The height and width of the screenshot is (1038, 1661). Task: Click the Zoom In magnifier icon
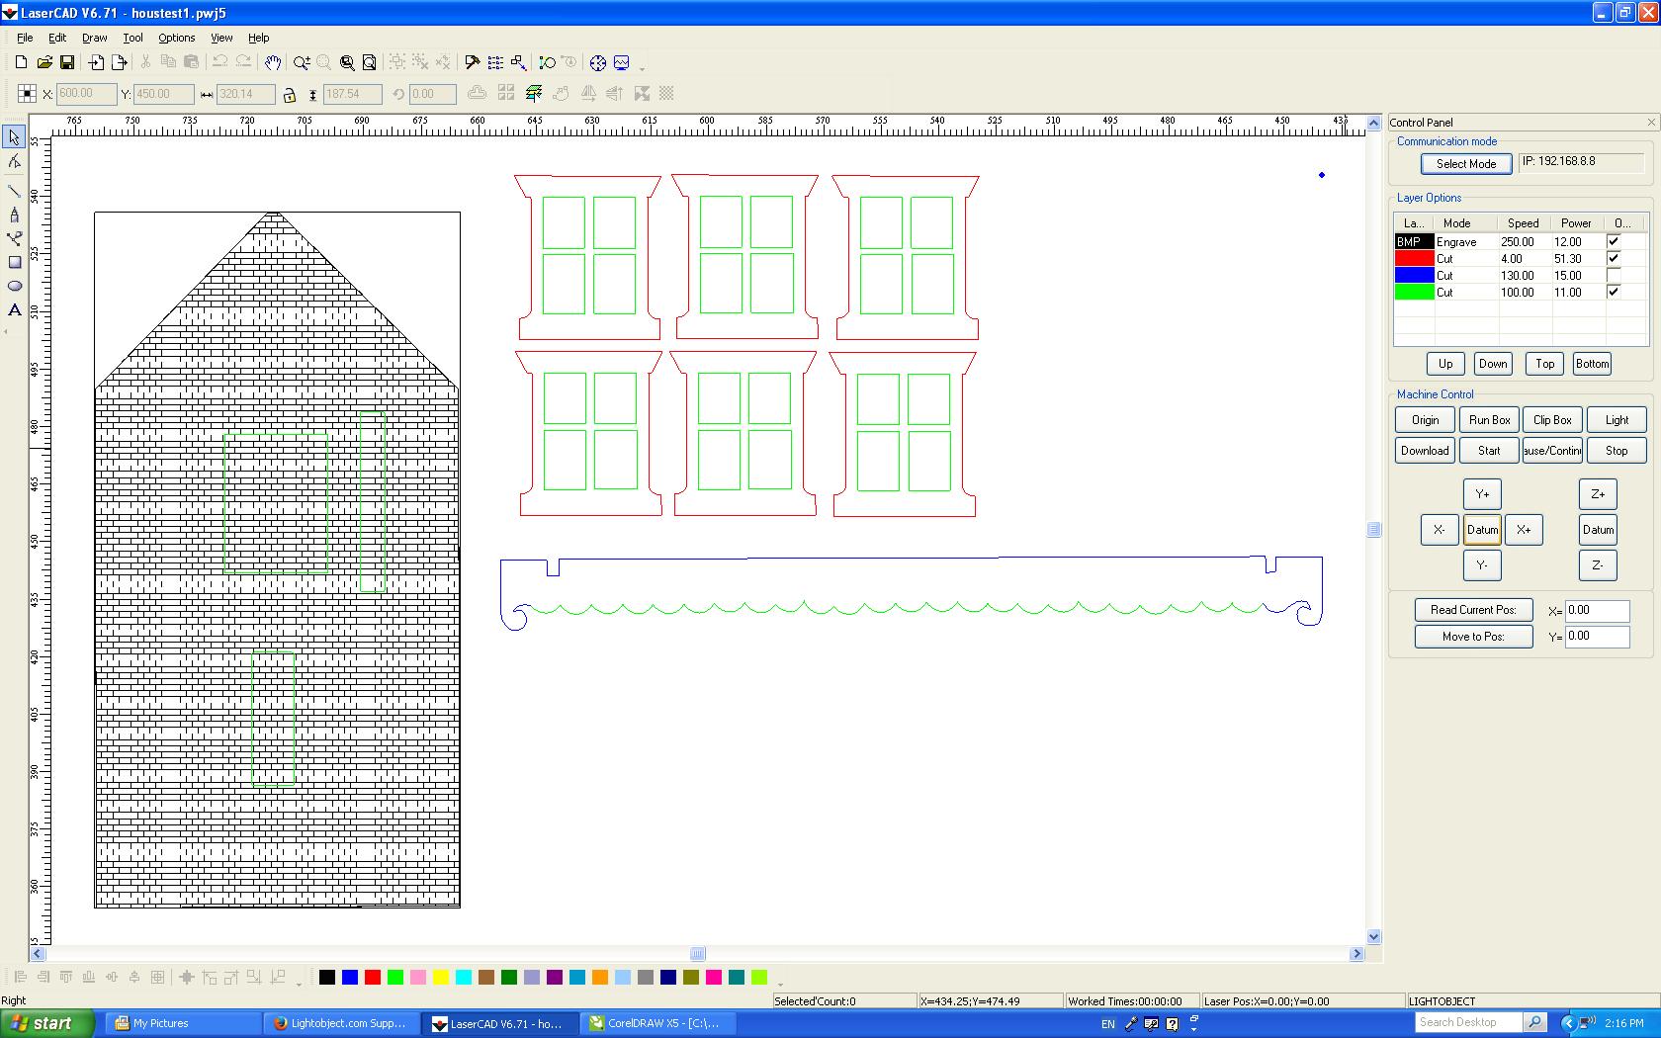(x=302, y=62)
